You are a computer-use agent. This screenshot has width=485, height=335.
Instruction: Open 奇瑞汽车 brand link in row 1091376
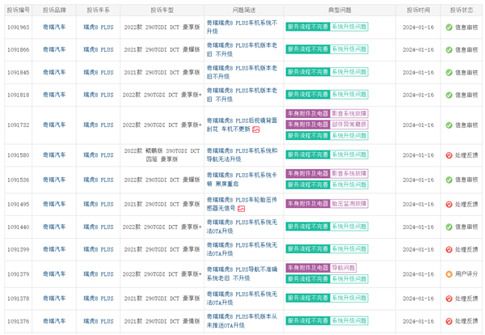point(54,321)
